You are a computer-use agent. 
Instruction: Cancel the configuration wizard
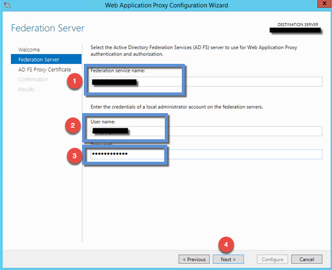(307, 259)
